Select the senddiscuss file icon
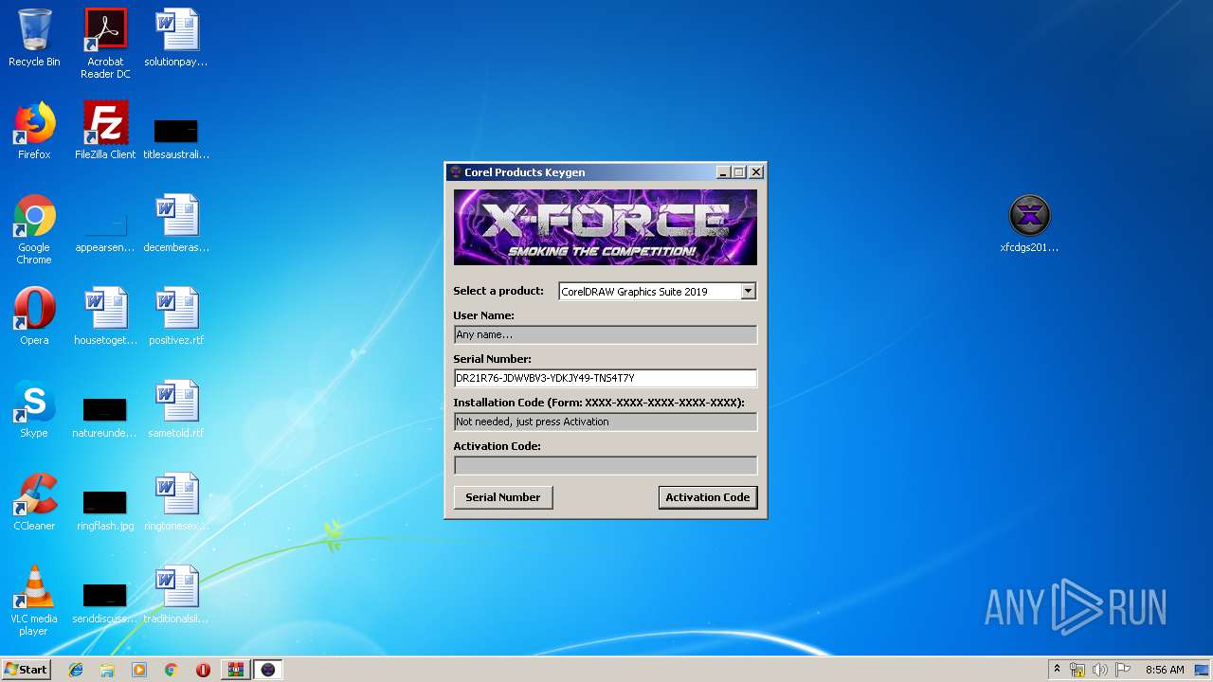1213x682 pixels. point(105,602)
